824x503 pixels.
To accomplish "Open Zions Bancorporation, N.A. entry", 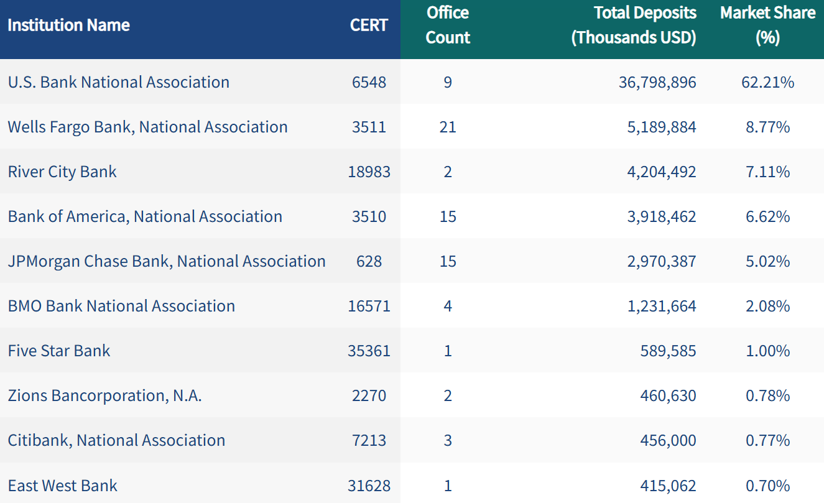I will pyautogui.click(x=105, y=395).
